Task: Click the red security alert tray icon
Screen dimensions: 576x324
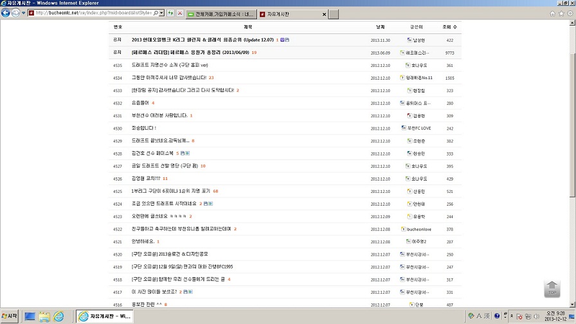Action: (x=519, y=316)
